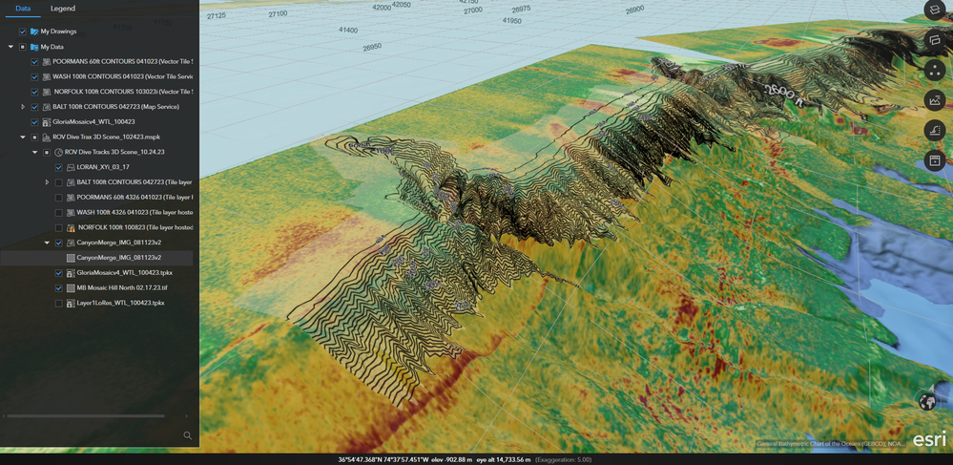Click layer icon of WASH 100ft CONTOURS 041023
Viewport: 953px width, 465px height.
[46, 76]
